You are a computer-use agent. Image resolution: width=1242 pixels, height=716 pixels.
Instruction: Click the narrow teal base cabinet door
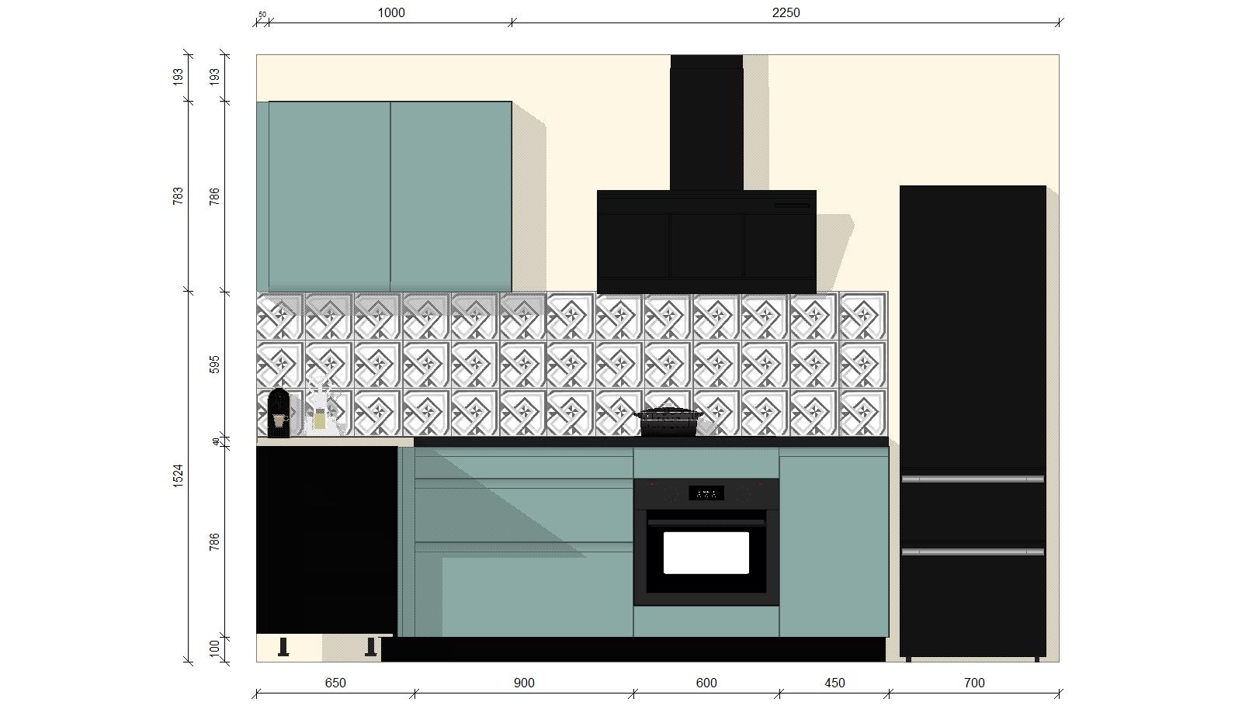[x=834, y=543]
